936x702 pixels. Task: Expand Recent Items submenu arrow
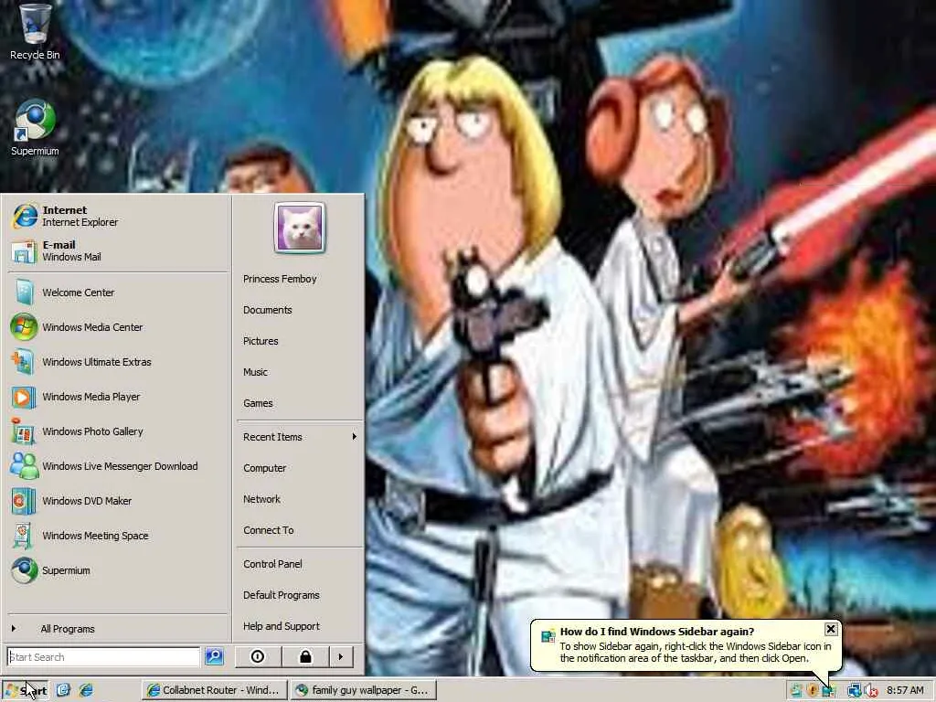coord(354,436)
